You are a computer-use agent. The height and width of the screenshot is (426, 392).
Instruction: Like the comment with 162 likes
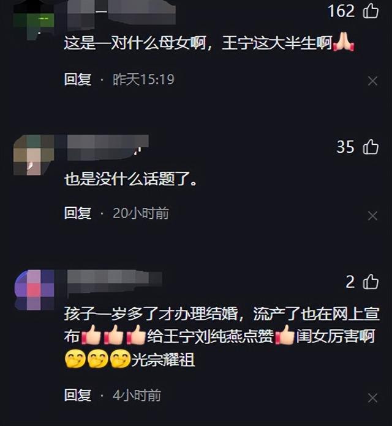click(x=371, y=12)
